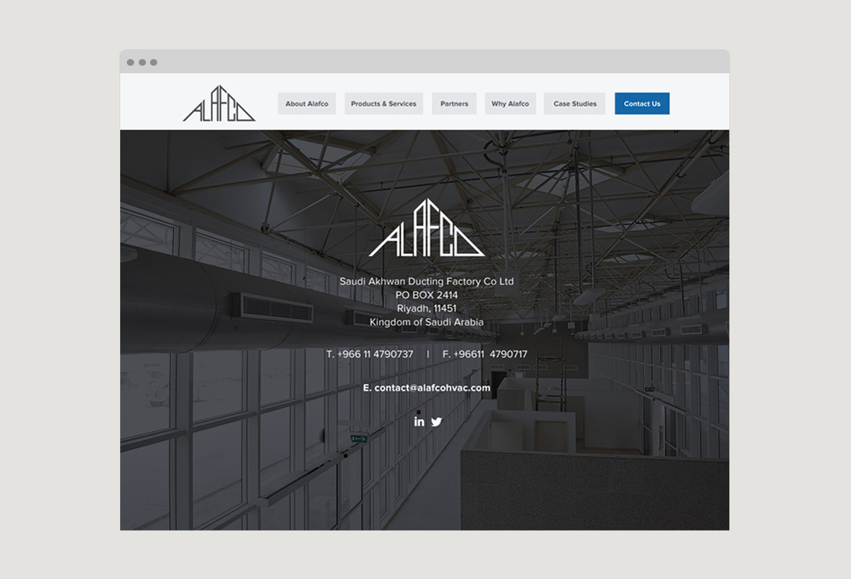This screenshot has width=851, height=579.
Task: Click the Riyadh, 11451 address line
Action: 426,309
